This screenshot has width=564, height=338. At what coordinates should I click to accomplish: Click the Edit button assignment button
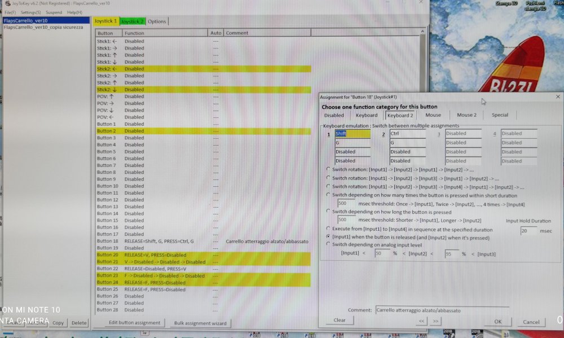click(135, 323)
